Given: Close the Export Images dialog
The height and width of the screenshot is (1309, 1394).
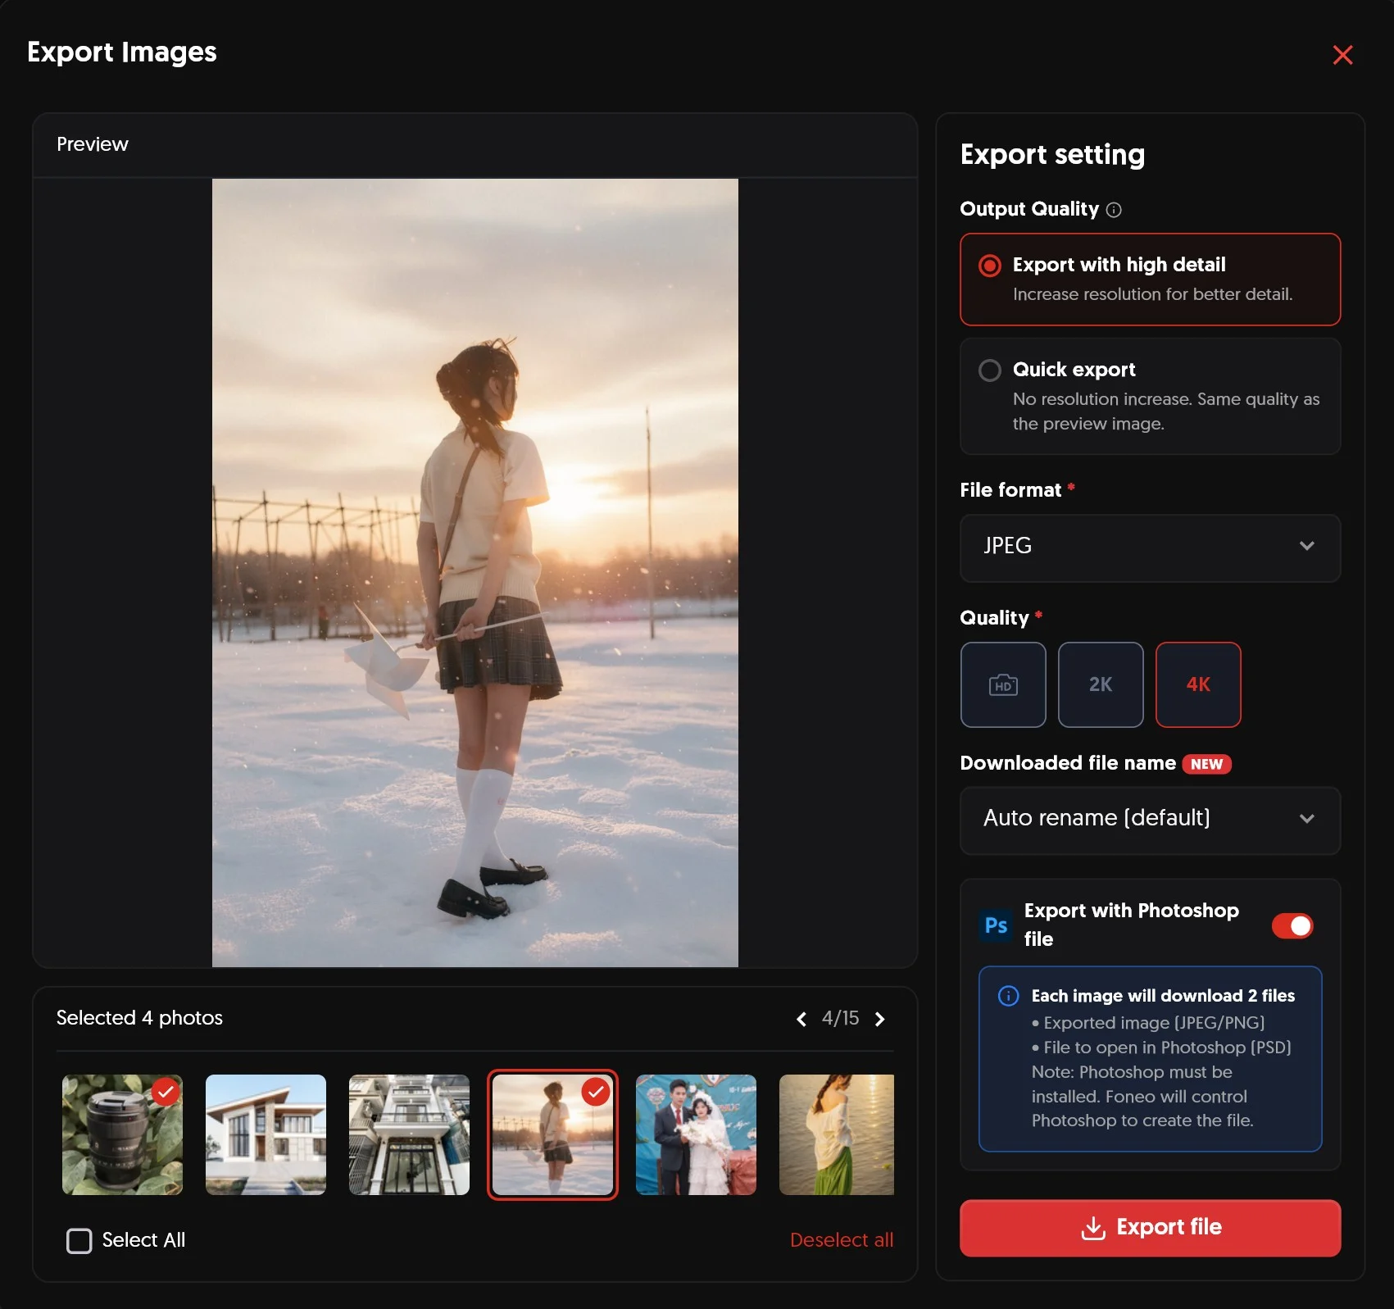Looking at the screenshot, I should click(1342, 55).
